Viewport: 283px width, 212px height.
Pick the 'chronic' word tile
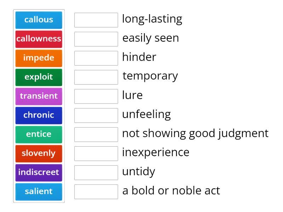point(39,115)
